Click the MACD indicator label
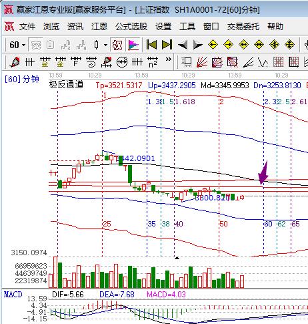Image resolution: width=308 pixels, height=324 pixels. [13, 295]
